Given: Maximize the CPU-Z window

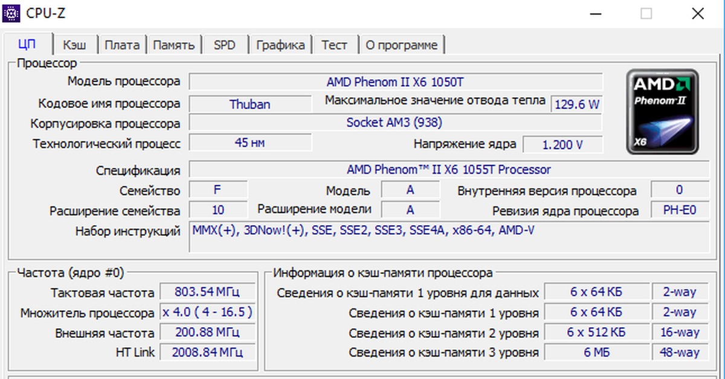Looking at the screenshot, I should coord(646,13).
